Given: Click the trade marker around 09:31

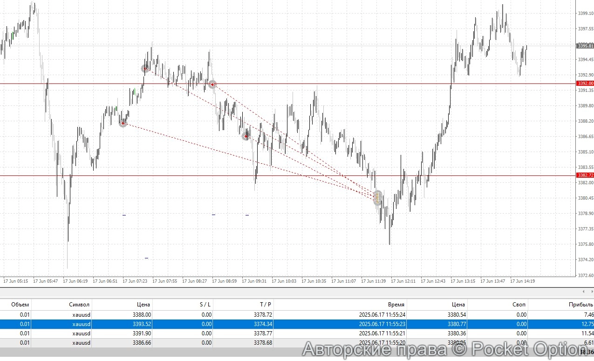Looking at the screenshot, I should pos(246,135).
